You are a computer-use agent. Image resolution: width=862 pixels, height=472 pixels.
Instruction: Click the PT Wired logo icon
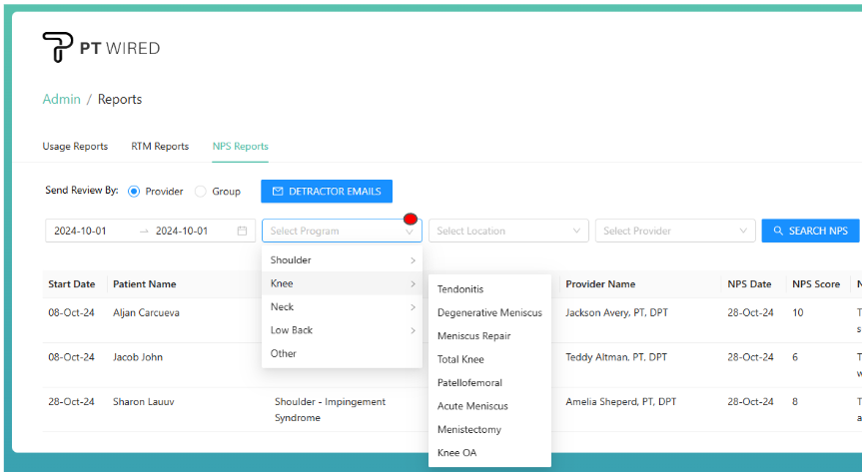(x=57, y=47)
